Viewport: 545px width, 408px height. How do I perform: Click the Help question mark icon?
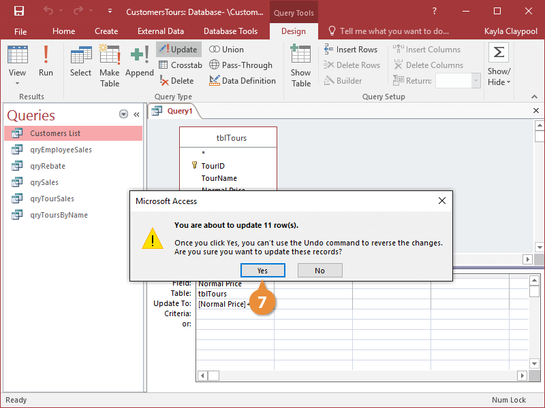[435, 11]
